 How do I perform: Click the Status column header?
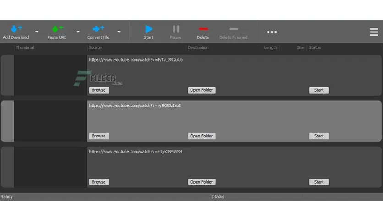(315, 47)
